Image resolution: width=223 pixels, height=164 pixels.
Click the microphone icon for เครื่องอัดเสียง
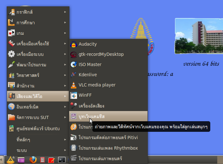pos(74,106)
